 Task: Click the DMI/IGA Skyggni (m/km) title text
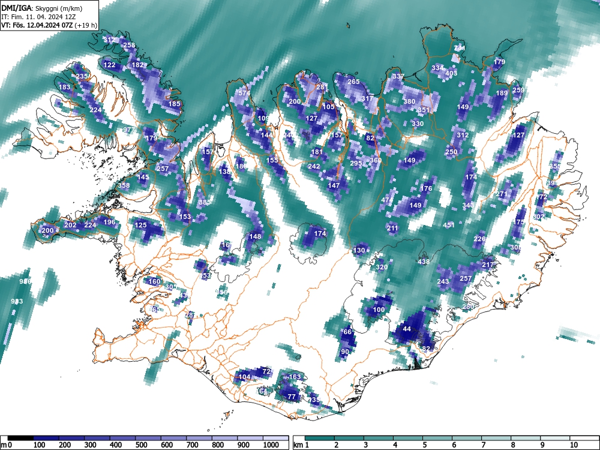(42, 8)
